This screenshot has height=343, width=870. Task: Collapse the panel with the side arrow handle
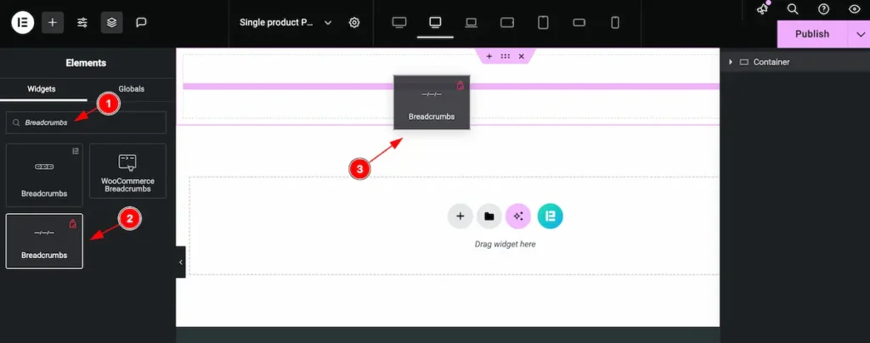(x=180, y=262)
